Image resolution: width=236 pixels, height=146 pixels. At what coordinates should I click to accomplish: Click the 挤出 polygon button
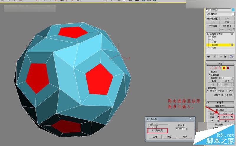(x=212, y=114)
